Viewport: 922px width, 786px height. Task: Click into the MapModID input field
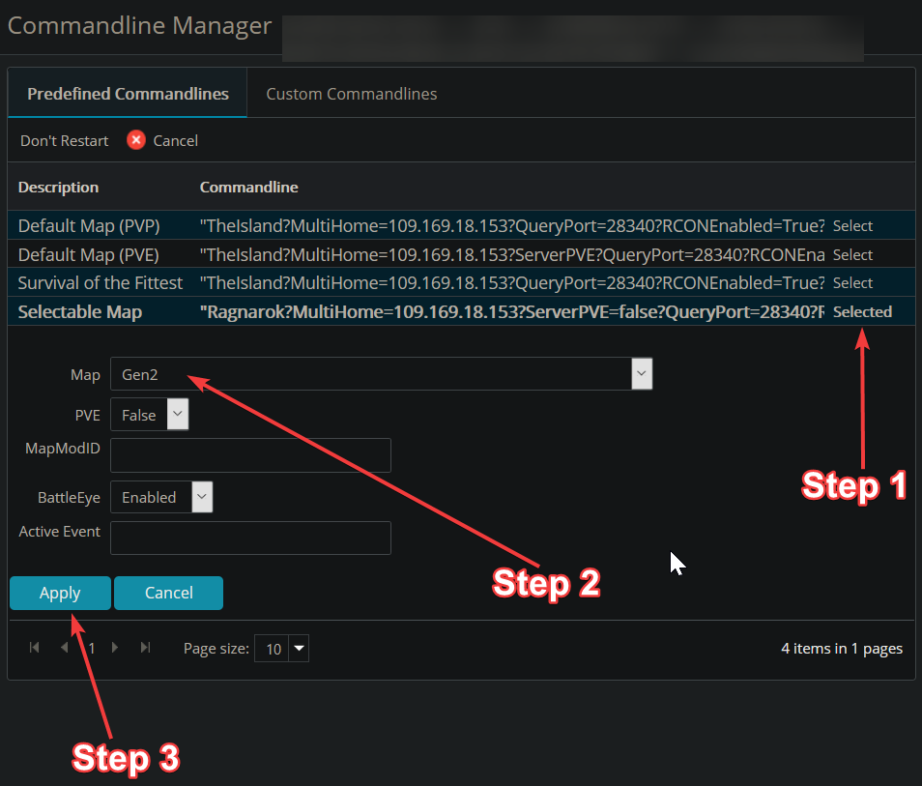pos(250,454)
